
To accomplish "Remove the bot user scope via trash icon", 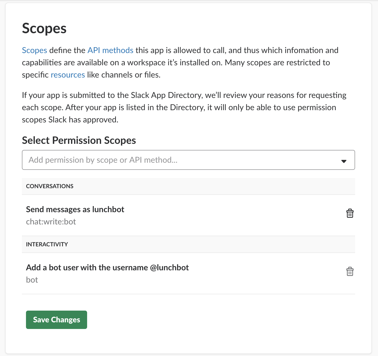I will coord(350,271).
